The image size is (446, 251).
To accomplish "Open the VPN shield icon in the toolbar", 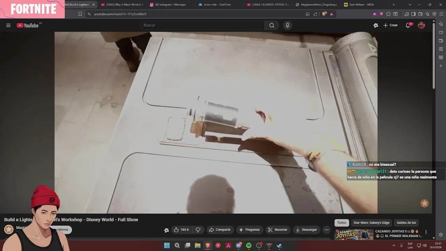I will pyautogui.click(x=434, y=14).
